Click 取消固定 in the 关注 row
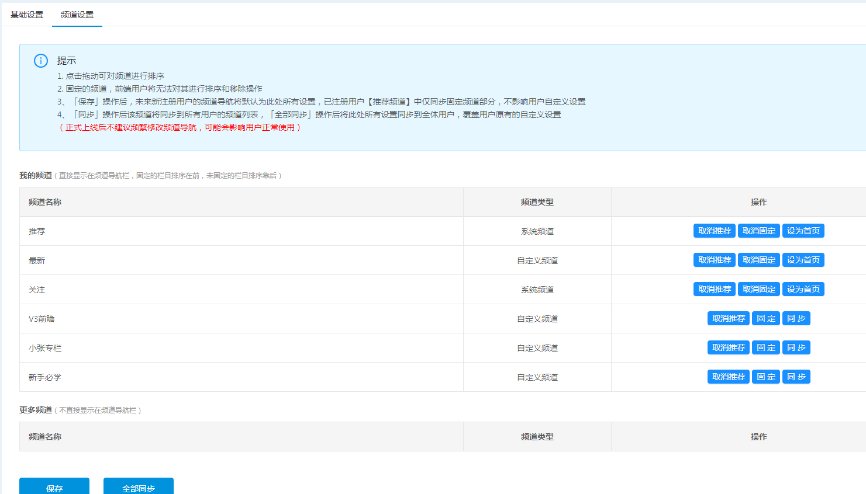866x494 pixels. (759, 289)
